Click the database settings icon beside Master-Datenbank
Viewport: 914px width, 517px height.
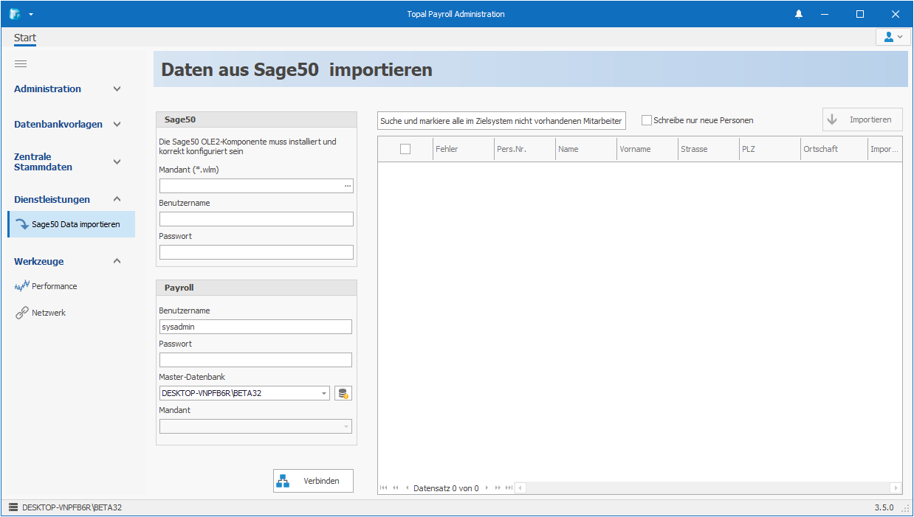[343, 394]
